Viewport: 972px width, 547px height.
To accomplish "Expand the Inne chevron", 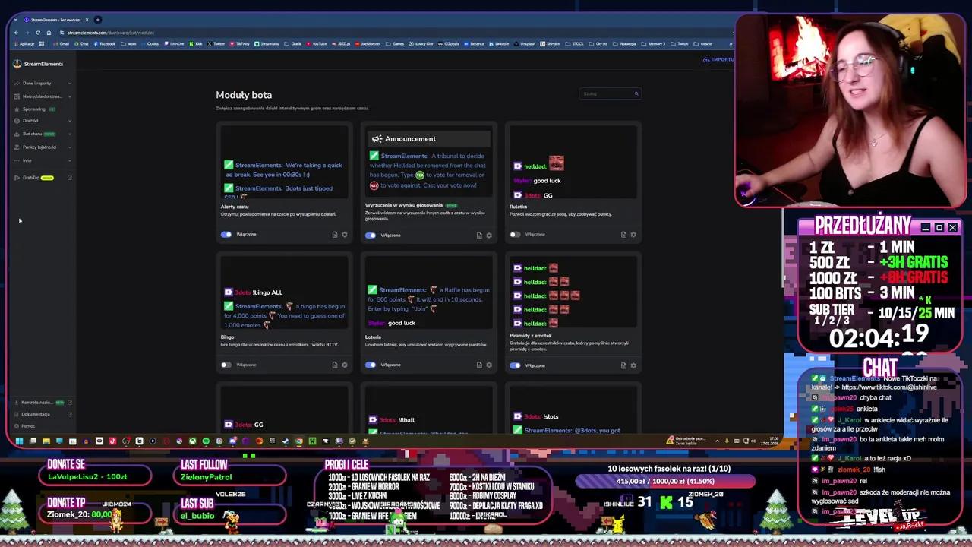I will 70,161.
